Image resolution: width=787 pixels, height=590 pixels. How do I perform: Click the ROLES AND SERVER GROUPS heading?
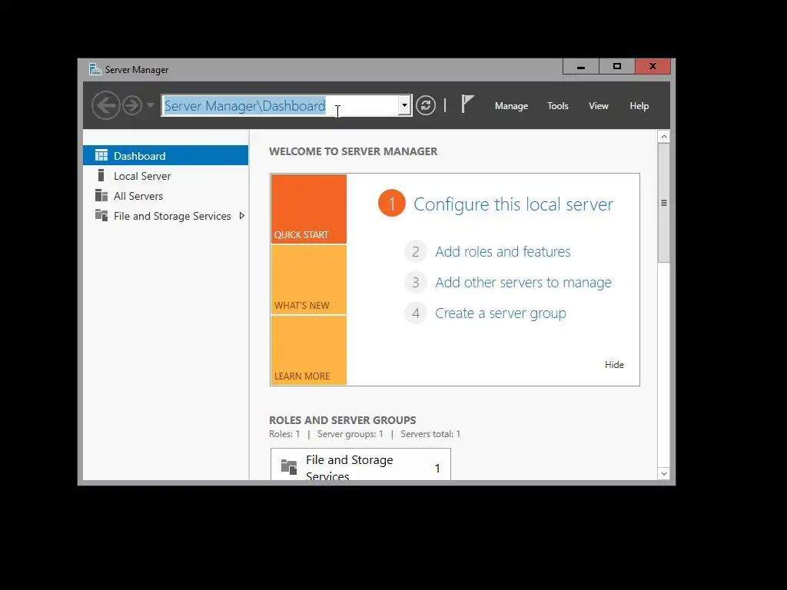pyautogui.click(x=342, y=420)
